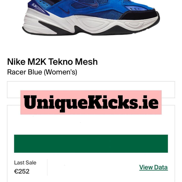Click the vertical divider beside Last Sale
This screenshot has width=182, height=182.
tap(47, 167)
